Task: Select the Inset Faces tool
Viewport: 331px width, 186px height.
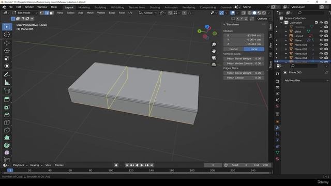Action: [7, 107]
